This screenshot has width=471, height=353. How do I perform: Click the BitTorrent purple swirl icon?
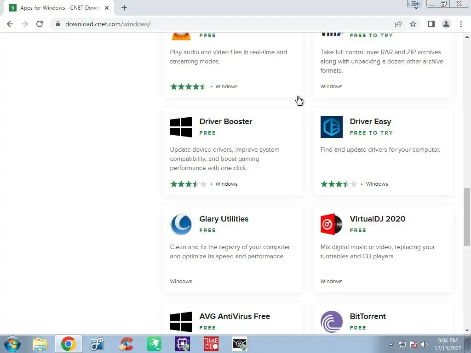tap(331, 322)
